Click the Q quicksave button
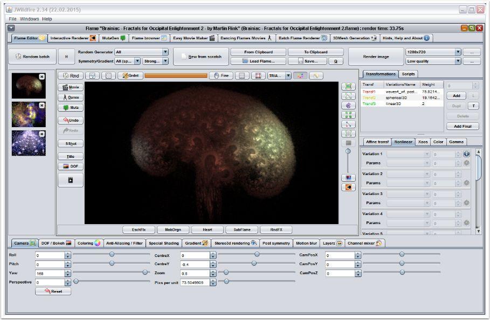490x320 pixels. point(336,61)
